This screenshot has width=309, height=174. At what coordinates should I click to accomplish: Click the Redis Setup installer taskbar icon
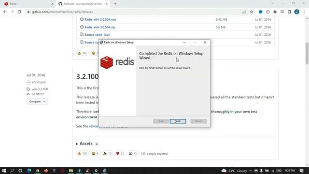tap(104, 171)
